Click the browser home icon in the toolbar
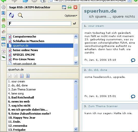The image size is (138, 132). click(43, 1)
